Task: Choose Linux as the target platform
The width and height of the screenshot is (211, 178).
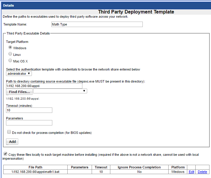Action: click(10, 54)
